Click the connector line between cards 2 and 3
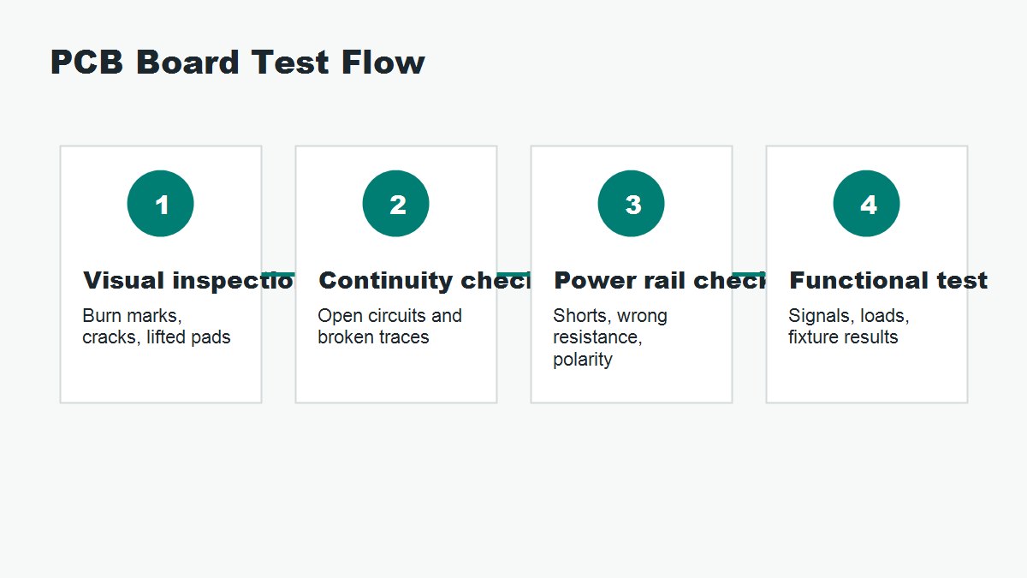 pyautogui.click(x=513, y=274)
